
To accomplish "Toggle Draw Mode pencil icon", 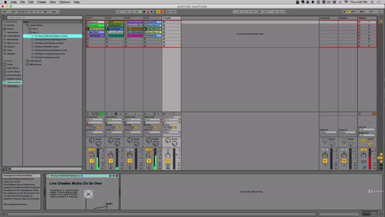I will click(344, 11).
